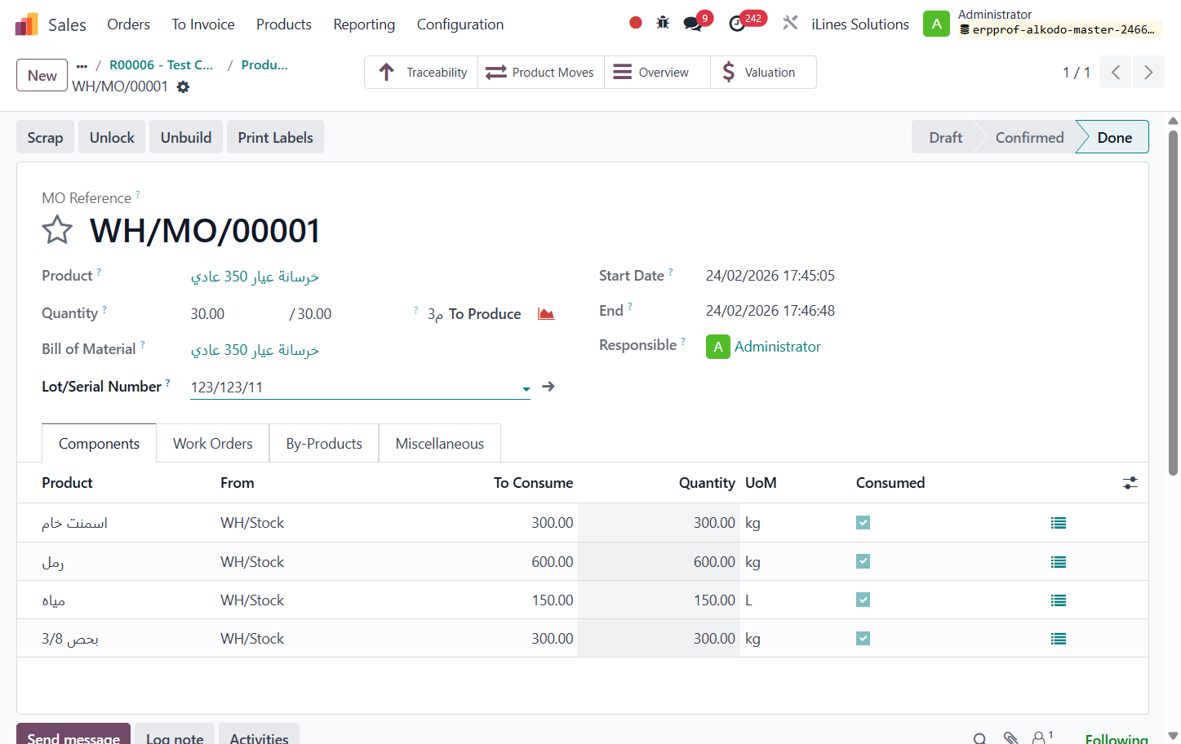Open the Valuation smart button

click(x=763, y=72)
